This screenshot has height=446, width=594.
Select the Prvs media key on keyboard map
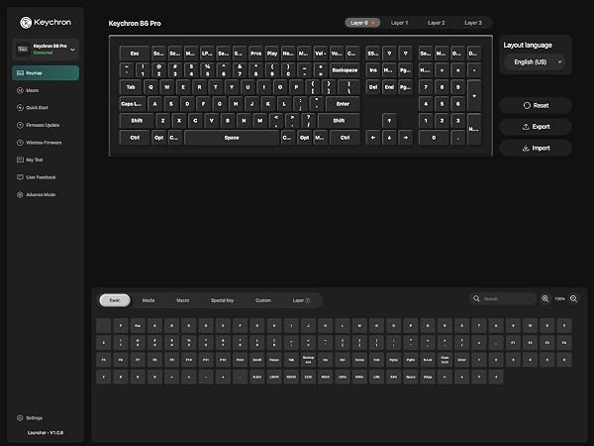pos(255,54)
